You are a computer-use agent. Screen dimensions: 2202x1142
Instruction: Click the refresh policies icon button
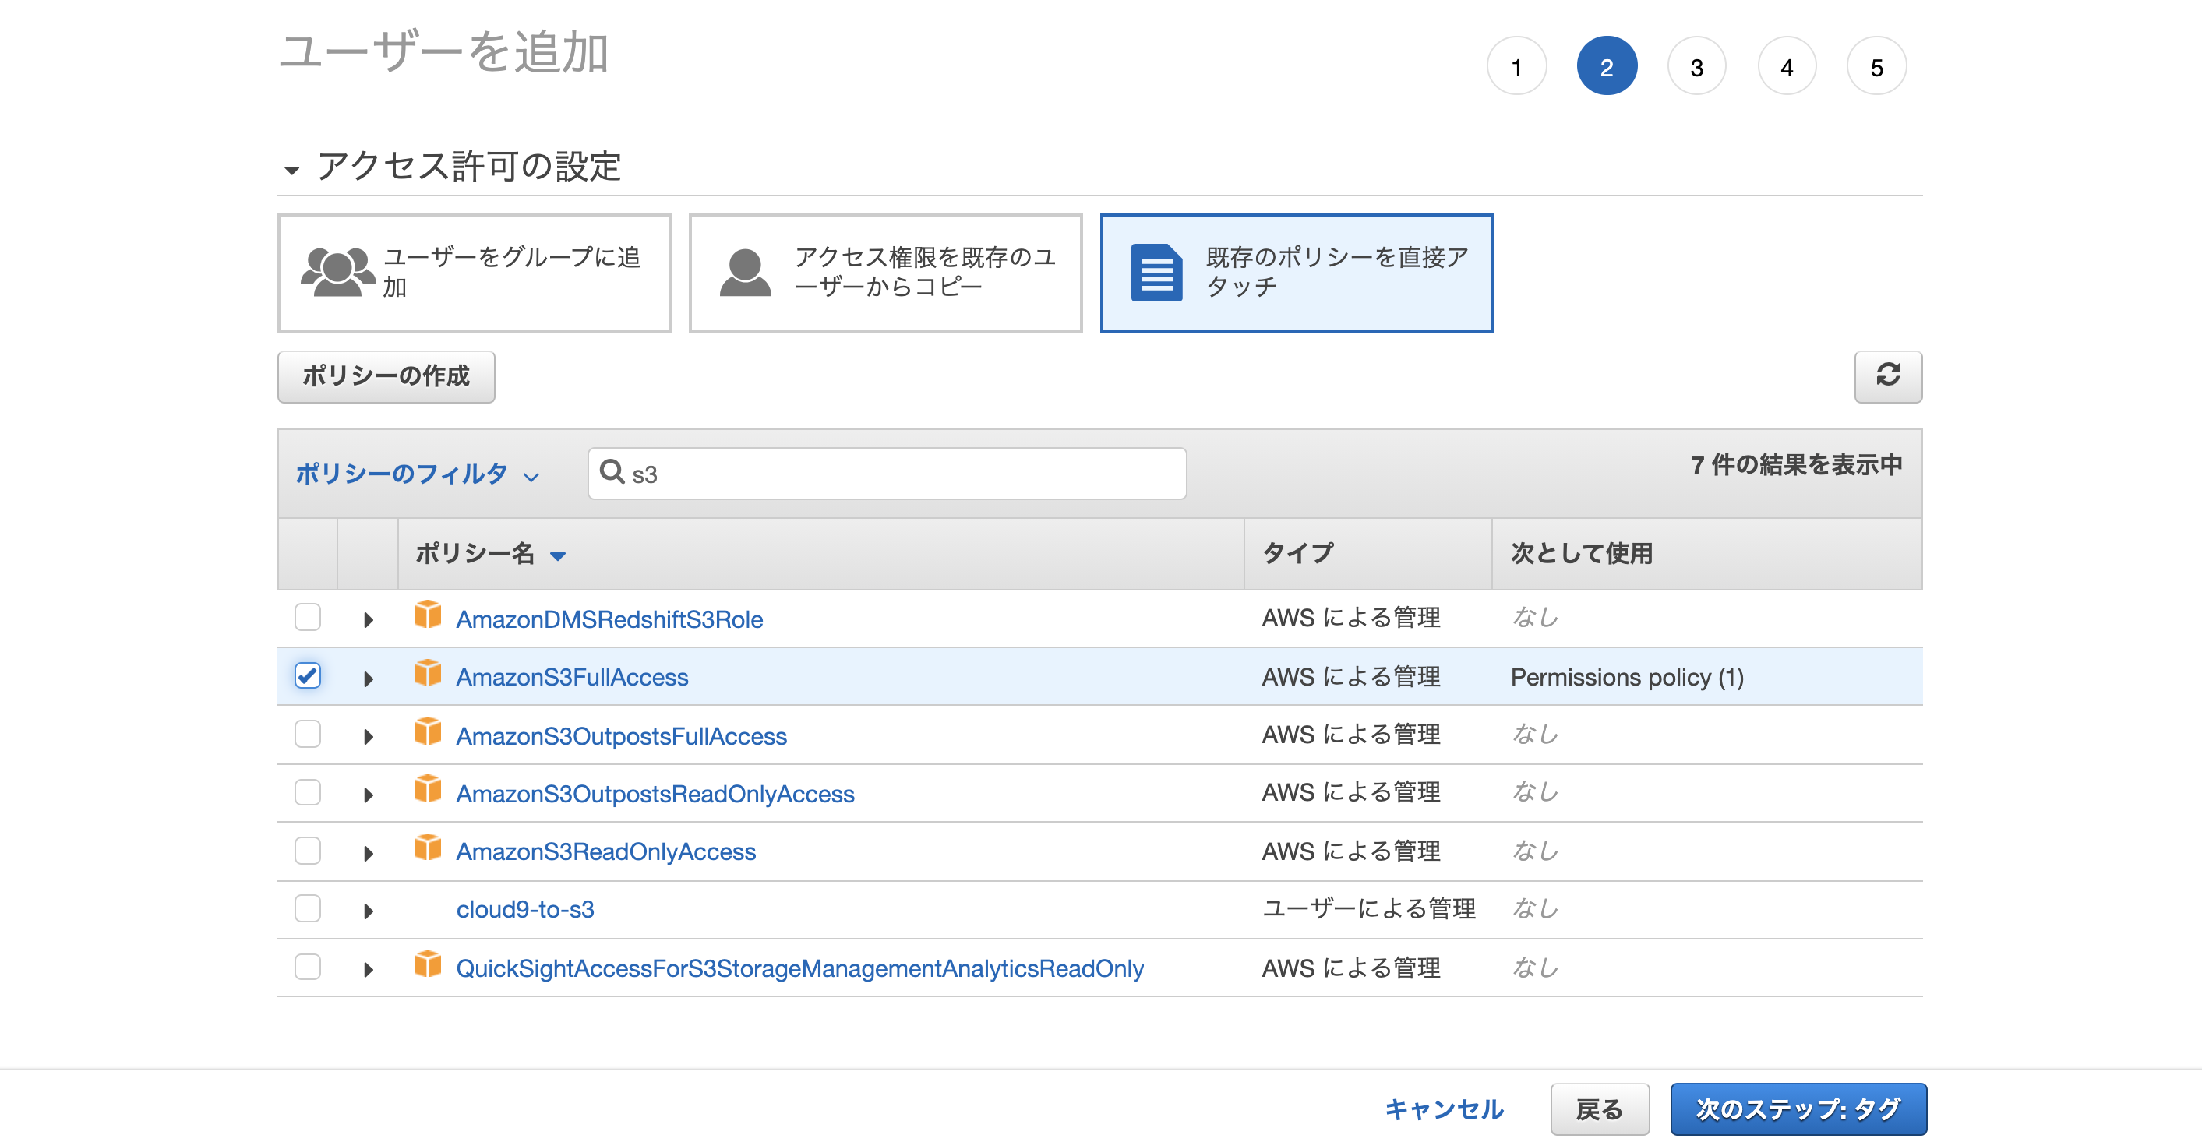[1886, 376]
